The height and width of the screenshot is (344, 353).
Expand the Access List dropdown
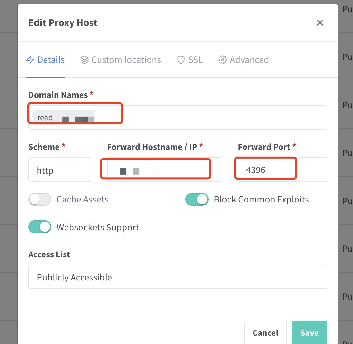(x=177, y=277)
